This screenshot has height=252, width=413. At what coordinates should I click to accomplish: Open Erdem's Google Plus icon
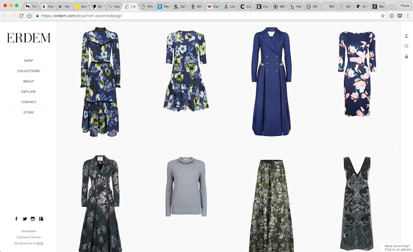41,219
